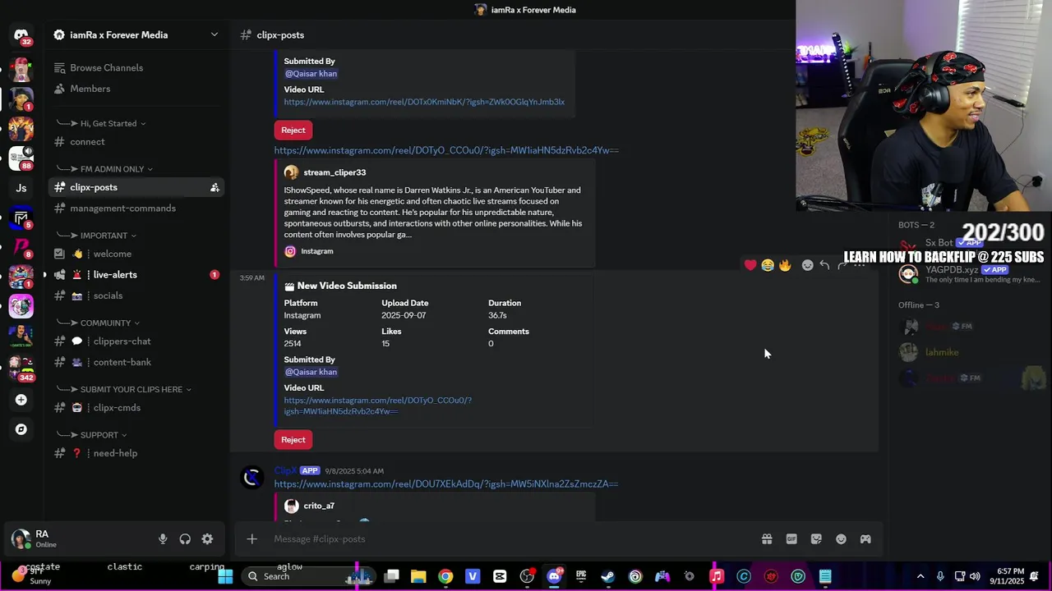
Task: Open the need-help channel
Action: [x=135, y=454]
